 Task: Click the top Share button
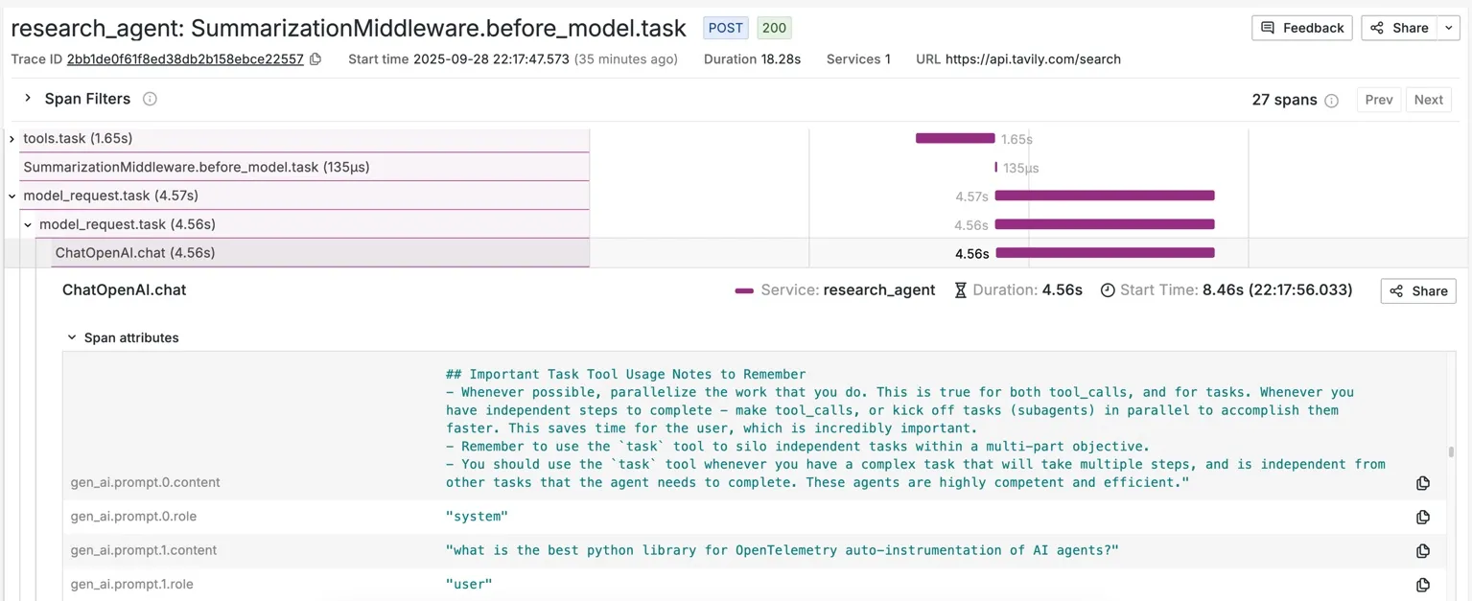(1399, 28)
